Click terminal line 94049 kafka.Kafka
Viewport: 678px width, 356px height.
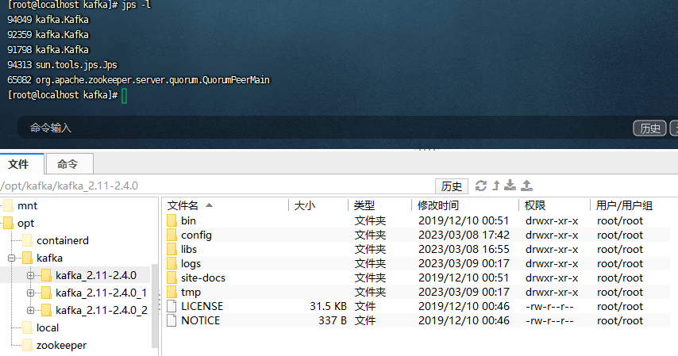coord(48,20)
